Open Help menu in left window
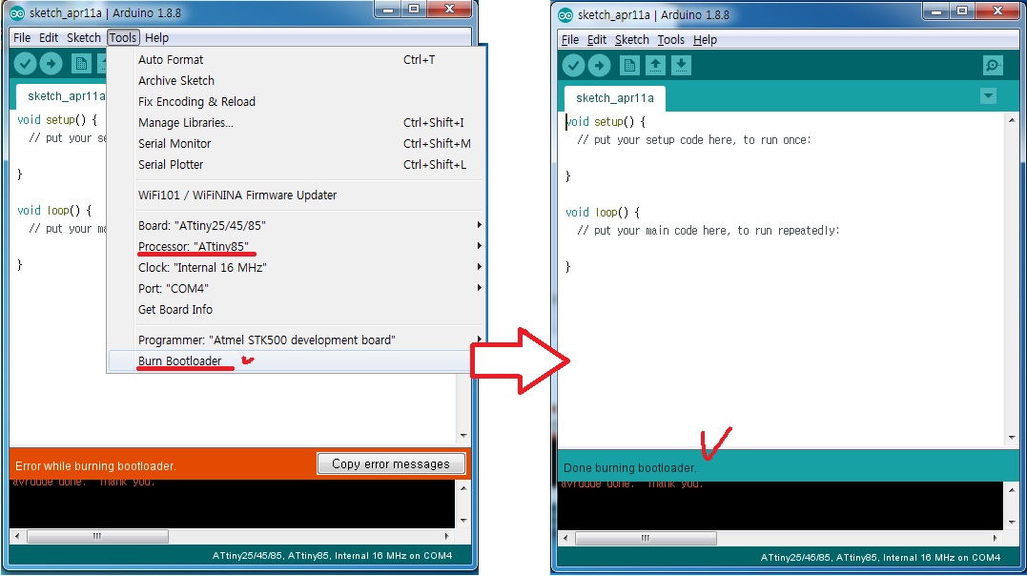The image size is (1027, 576). tap(156, 38)
